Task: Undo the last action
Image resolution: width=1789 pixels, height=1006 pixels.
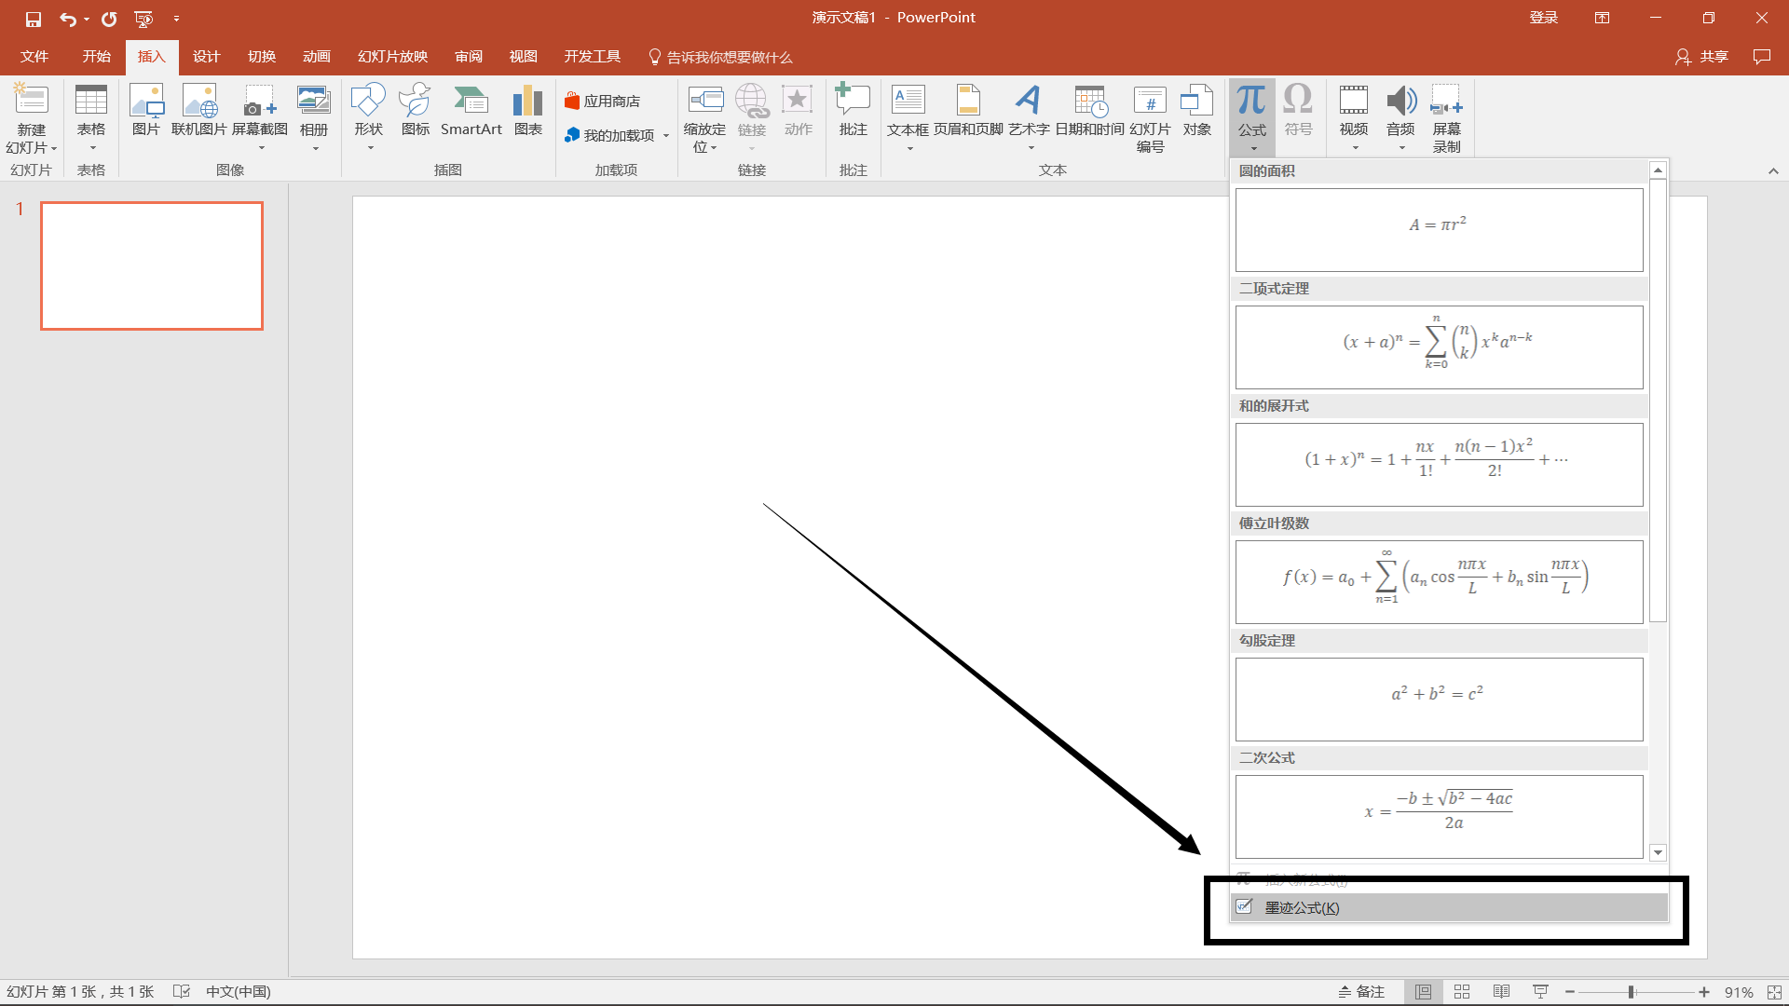Action: click(x=67, y=19)
